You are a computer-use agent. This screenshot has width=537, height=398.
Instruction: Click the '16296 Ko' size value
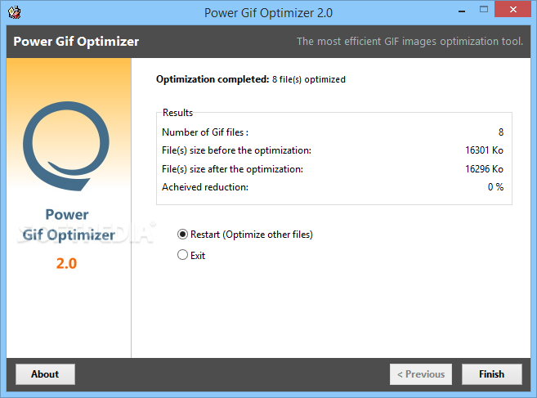click(484, 169)
